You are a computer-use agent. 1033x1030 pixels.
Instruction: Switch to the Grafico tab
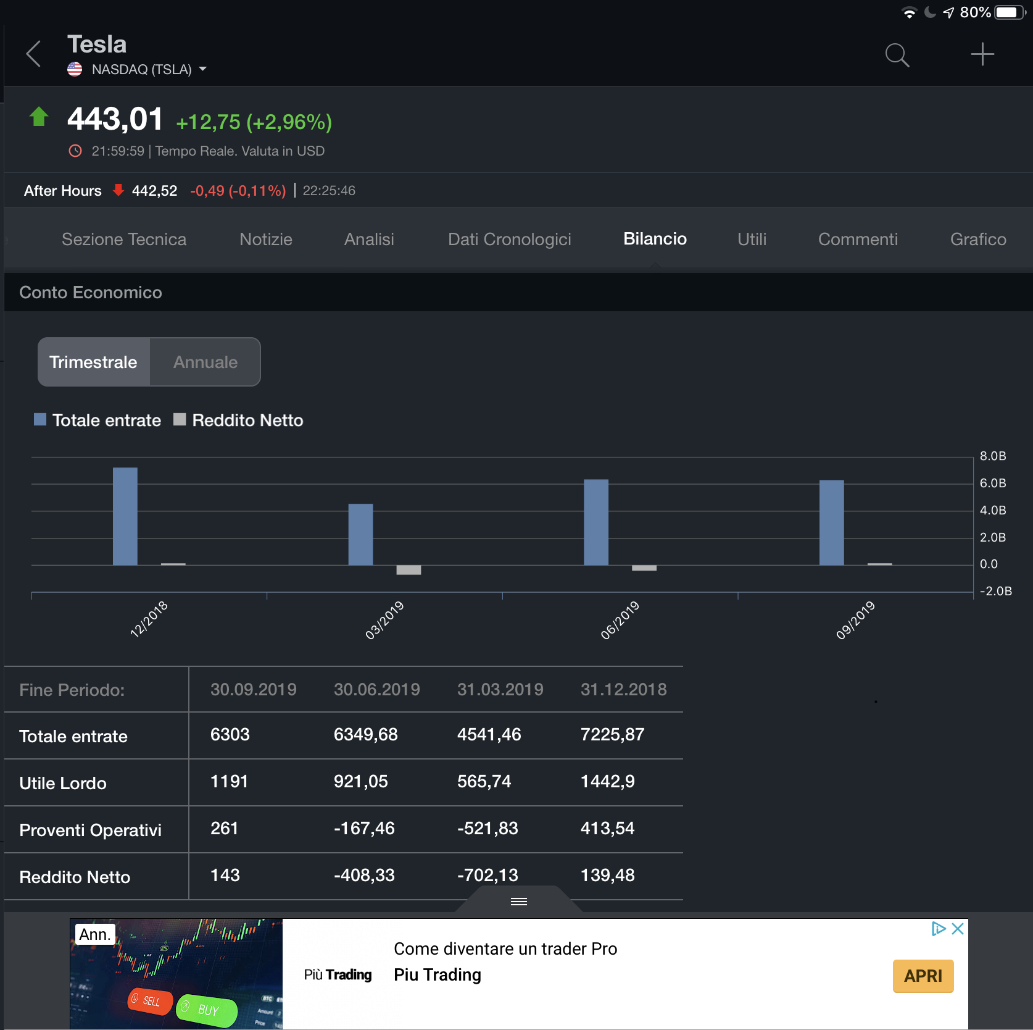pyautogui.click(x=978, y=239)
